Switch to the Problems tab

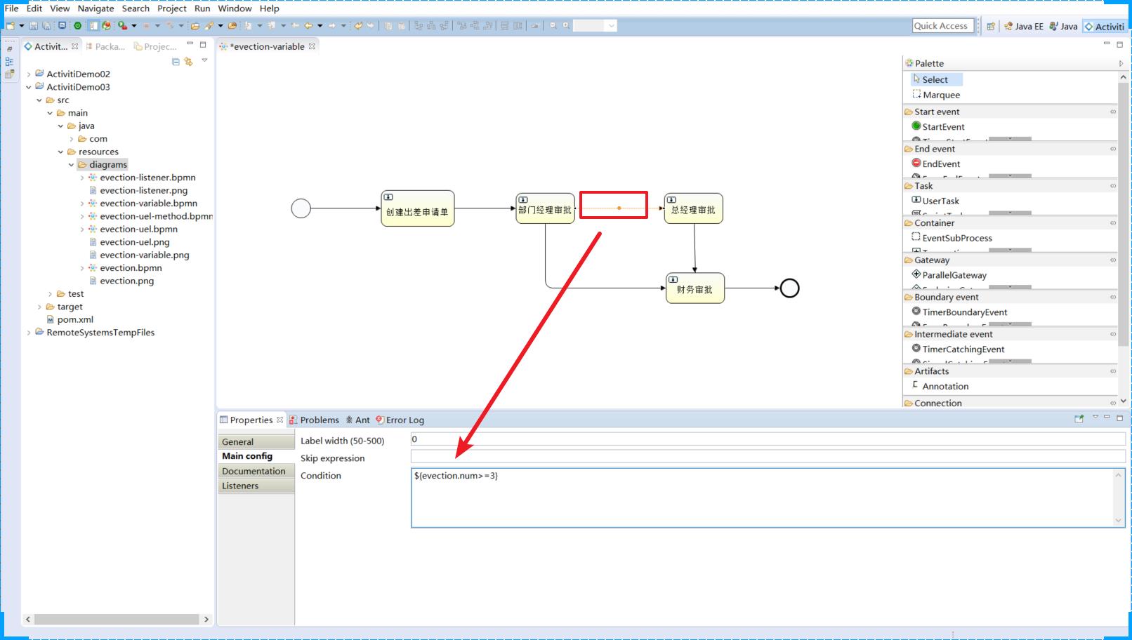(314, 420)
